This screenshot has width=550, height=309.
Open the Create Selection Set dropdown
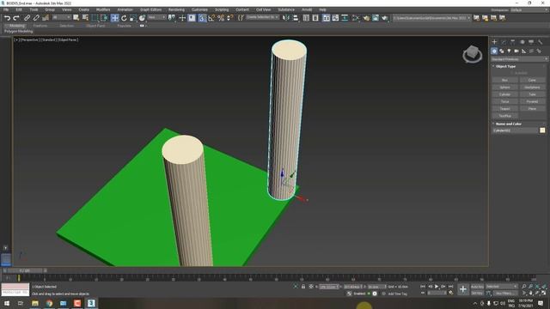pyautogui.click(x=262, y=17)
